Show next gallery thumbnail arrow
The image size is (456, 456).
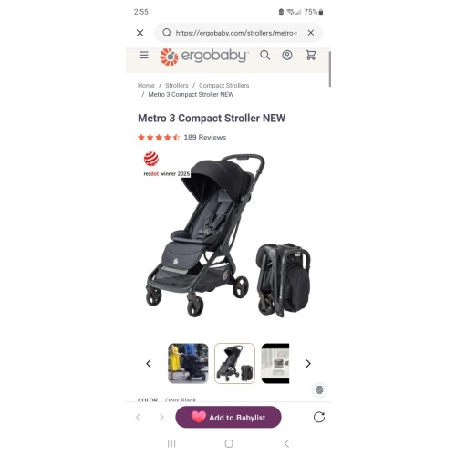(308, 363)
